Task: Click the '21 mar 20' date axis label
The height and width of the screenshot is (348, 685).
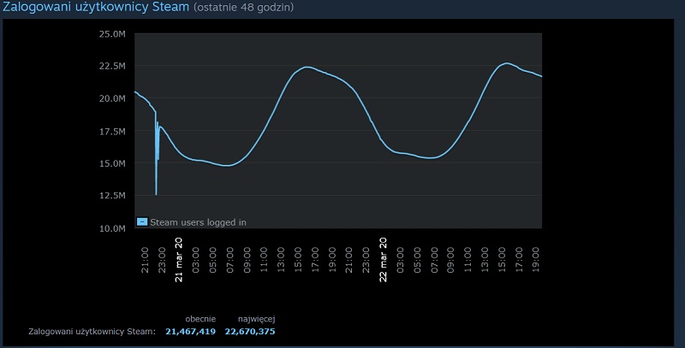Action: point(179,259)
